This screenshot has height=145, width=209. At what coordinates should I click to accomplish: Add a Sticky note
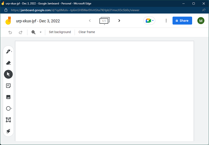point(8,86)
